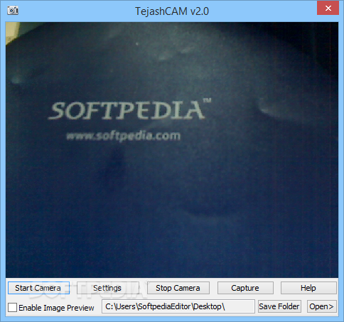Close the TejashCAM window

pyautogui.click(x=328, y=8)
